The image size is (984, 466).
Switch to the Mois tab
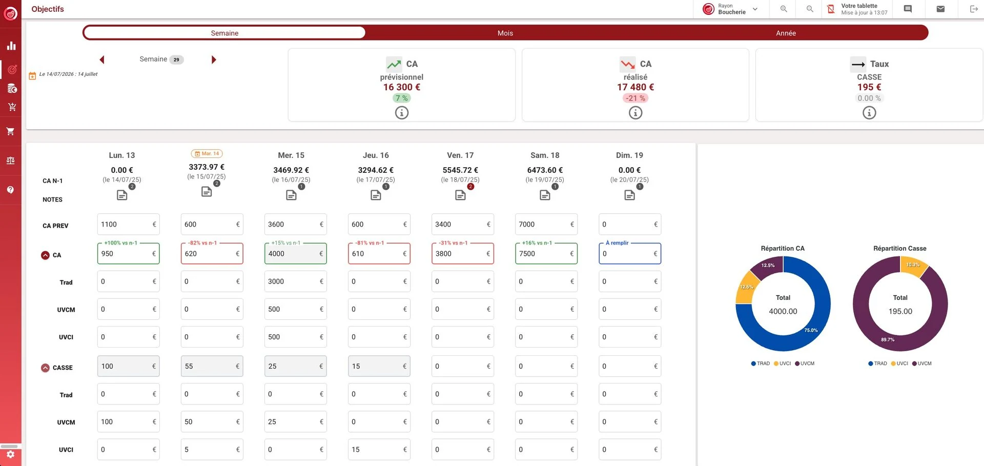coord(505,33)
